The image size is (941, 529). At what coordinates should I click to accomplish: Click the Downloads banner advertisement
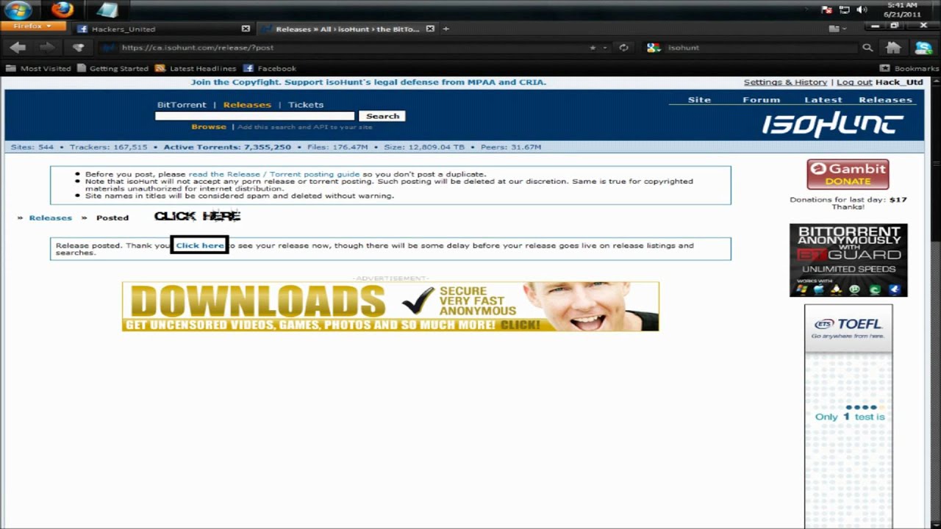pos(390,306)
